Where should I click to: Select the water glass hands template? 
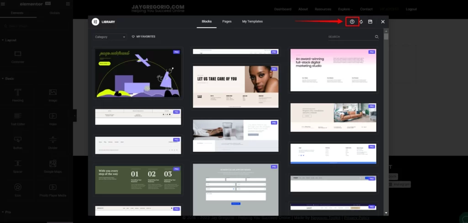pos(235,136)
